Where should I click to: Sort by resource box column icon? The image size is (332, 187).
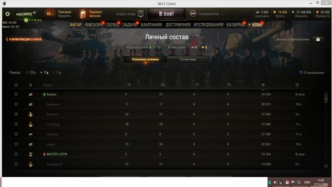click(x=263, y=85)
